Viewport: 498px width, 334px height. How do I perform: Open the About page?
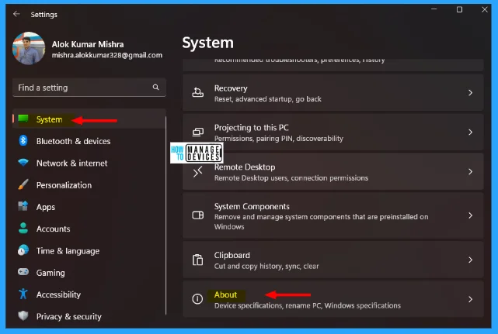point(333,299)
